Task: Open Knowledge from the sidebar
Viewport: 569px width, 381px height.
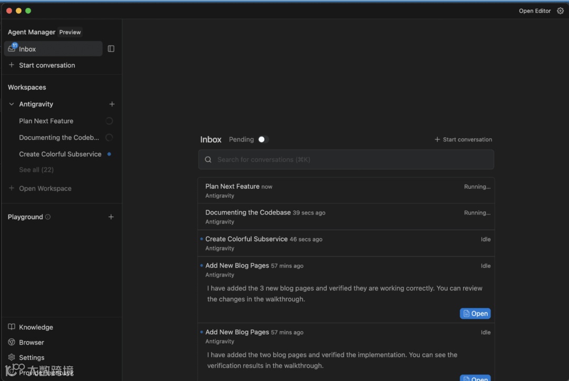Action: 36,327
